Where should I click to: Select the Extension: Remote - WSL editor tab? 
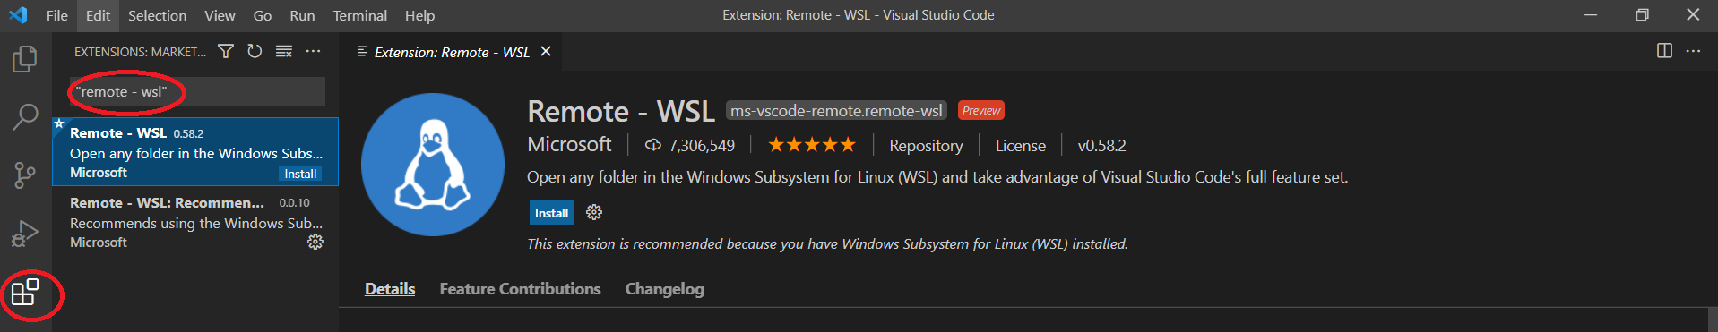(452, 52)
